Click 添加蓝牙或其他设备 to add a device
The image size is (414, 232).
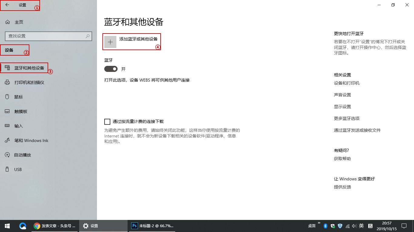tap(132, 41)
